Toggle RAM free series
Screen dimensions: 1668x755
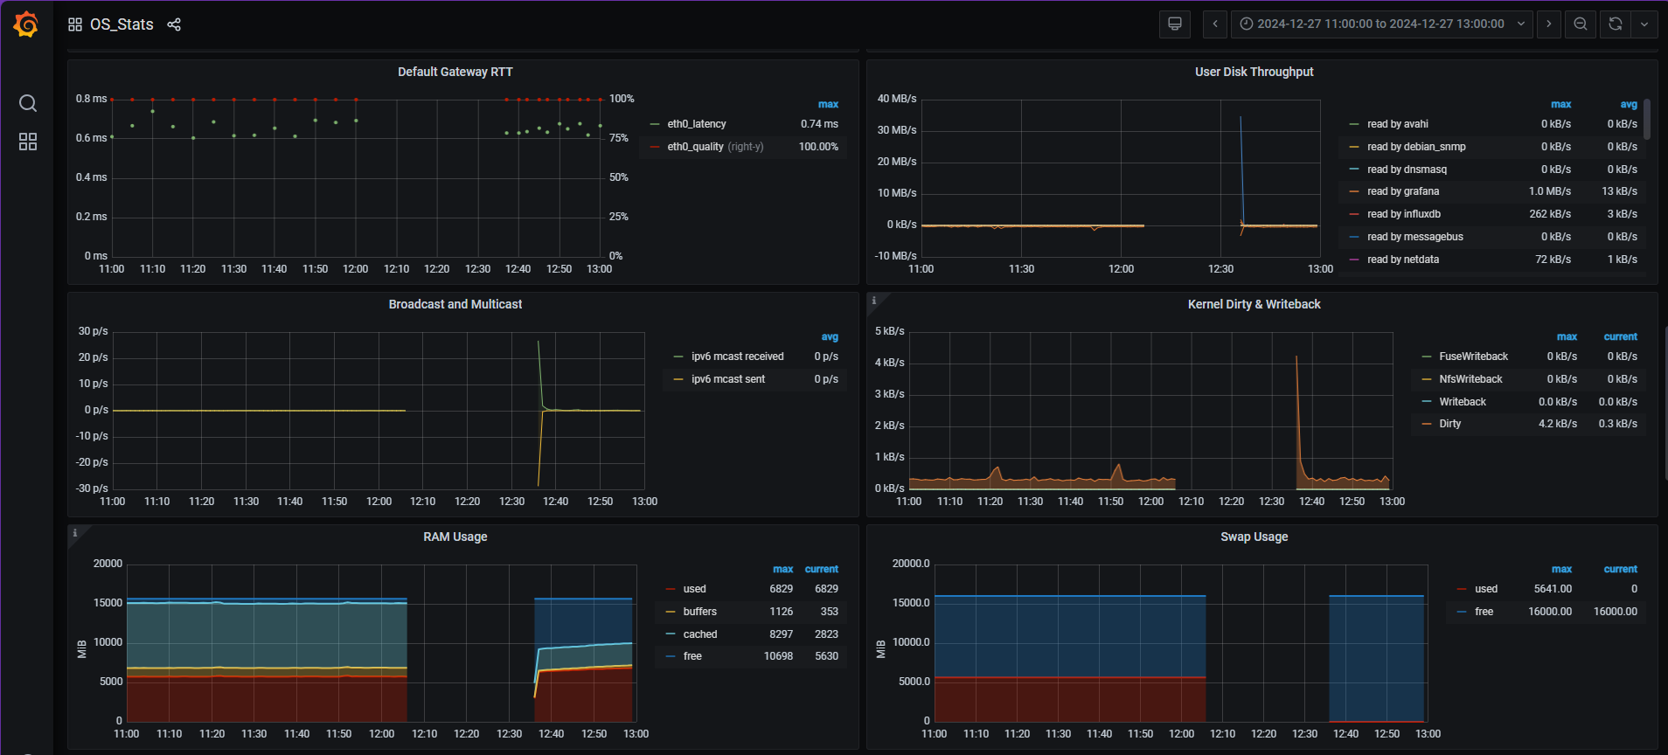coord(692,656)
